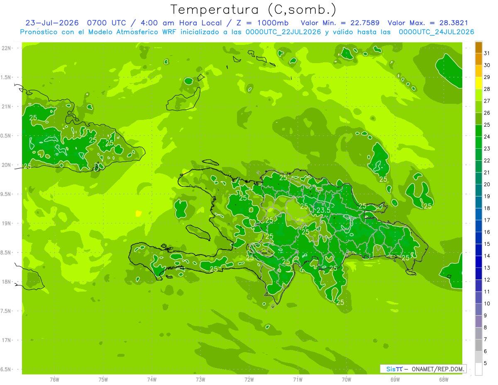Click the "19N" latitude axis label

6,223
